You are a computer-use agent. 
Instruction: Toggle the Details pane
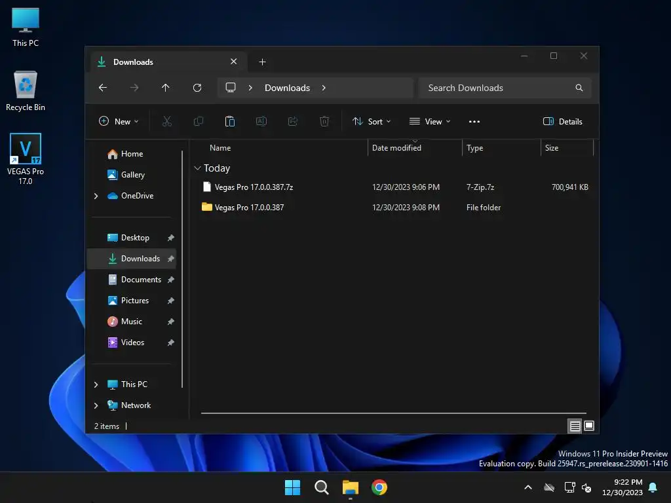tap(563, 121)
